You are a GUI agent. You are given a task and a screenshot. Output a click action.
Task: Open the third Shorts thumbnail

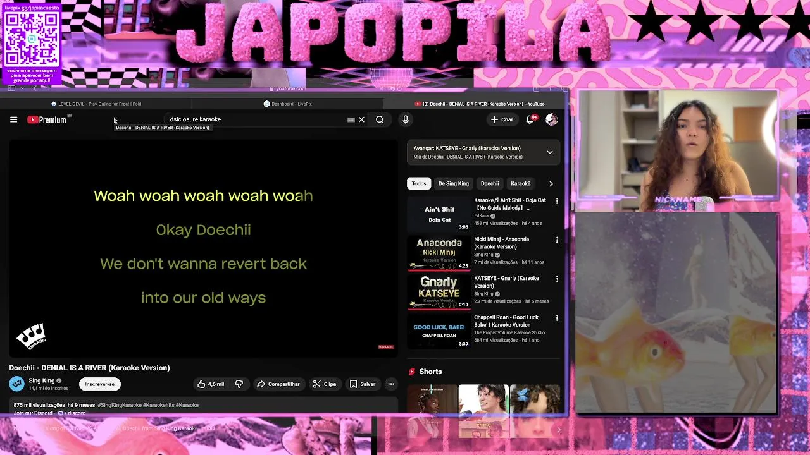[x=535, y=411]
